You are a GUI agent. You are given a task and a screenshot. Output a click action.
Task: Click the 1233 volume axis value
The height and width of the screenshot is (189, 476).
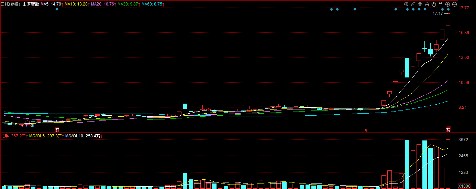click(x=464, y=172)
